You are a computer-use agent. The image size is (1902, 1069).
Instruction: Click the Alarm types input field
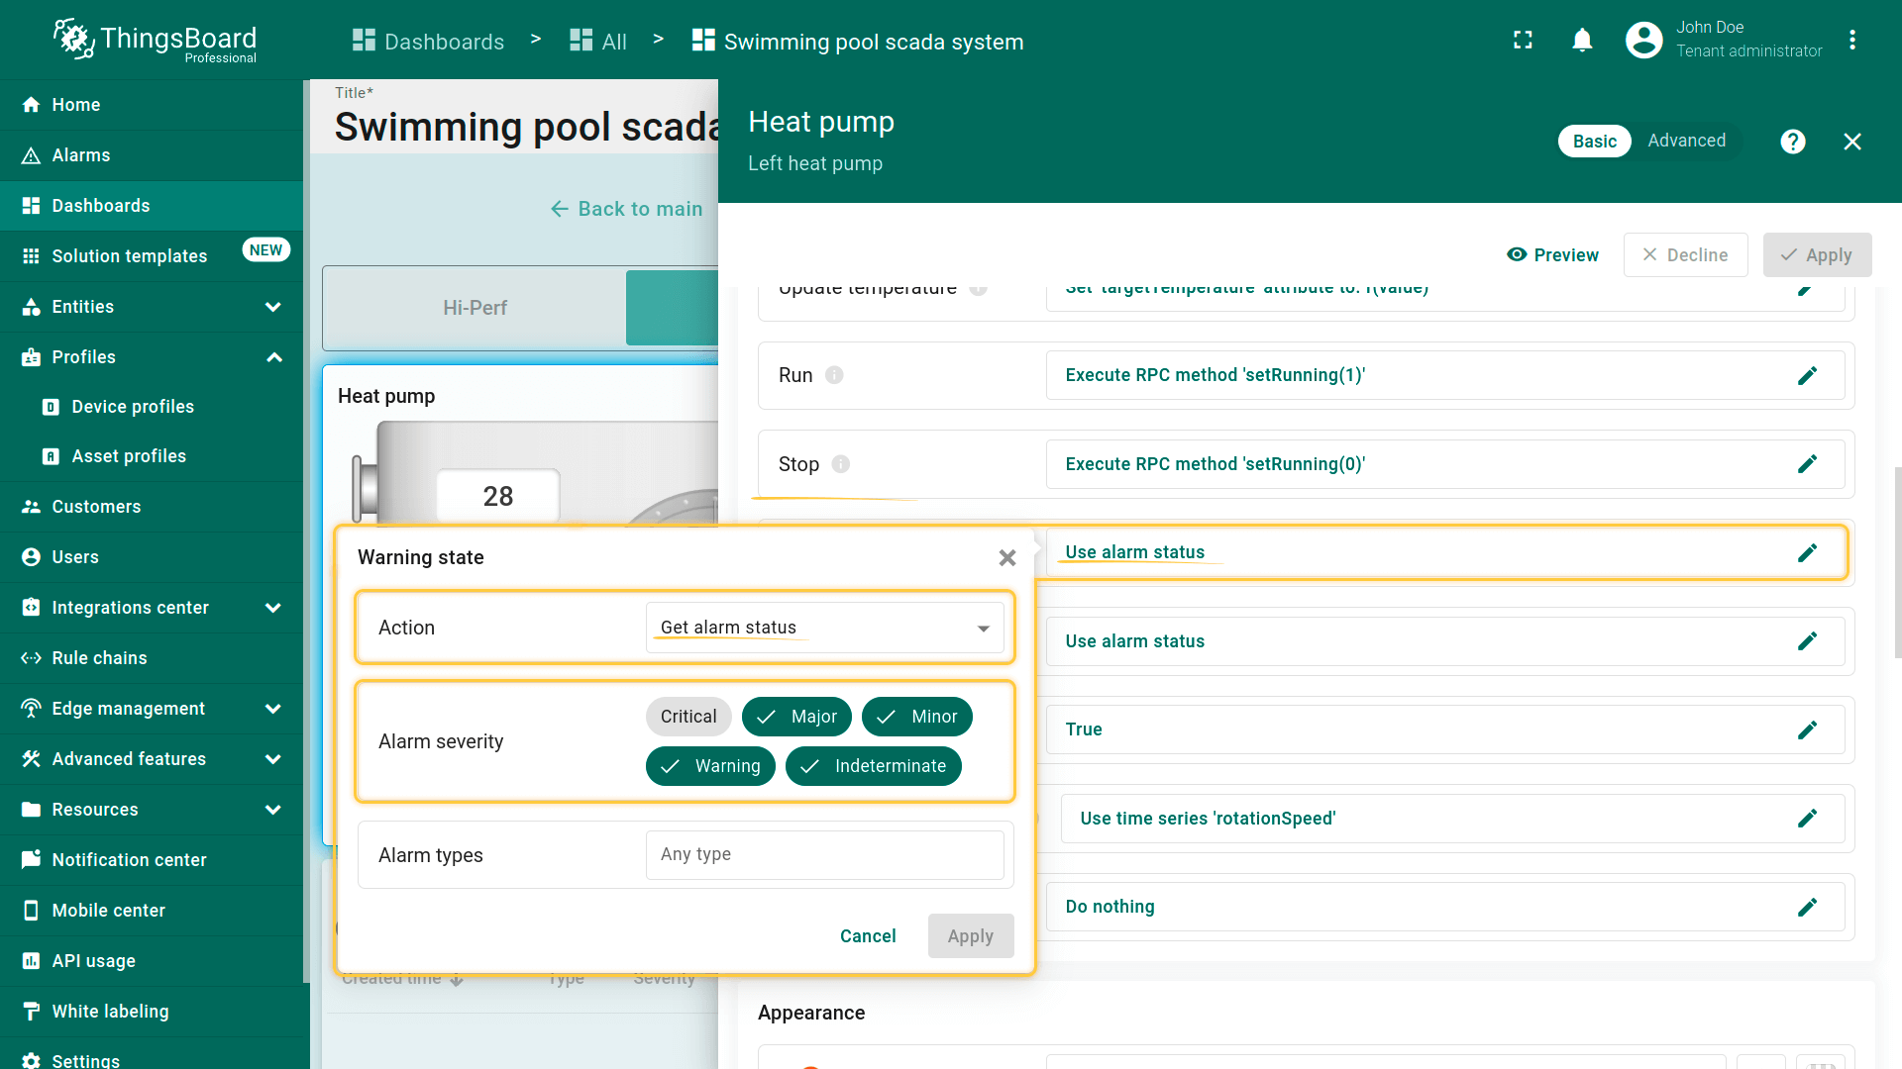pos(824,854)
